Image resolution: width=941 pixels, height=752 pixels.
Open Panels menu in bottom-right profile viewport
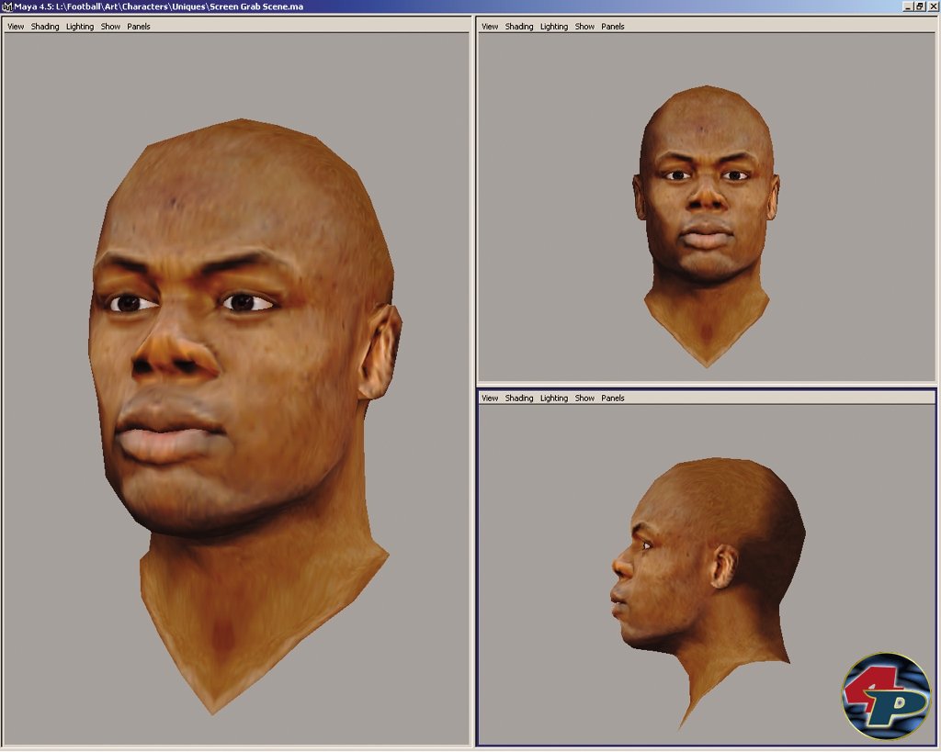tap(613, 398)
